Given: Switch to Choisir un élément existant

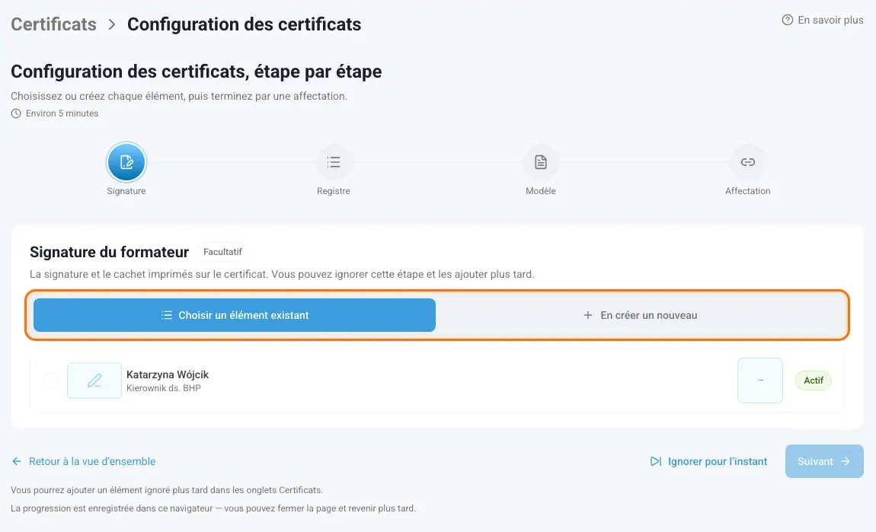Looking at the screenshot, I should point(235,315).
